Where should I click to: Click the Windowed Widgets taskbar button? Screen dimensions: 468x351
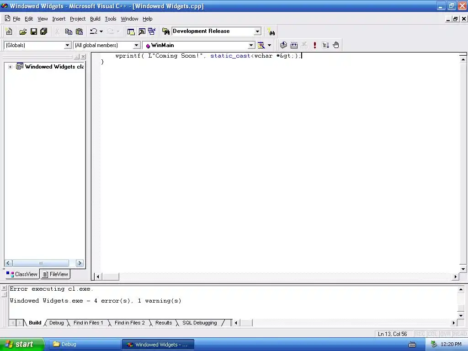[158, 345]
